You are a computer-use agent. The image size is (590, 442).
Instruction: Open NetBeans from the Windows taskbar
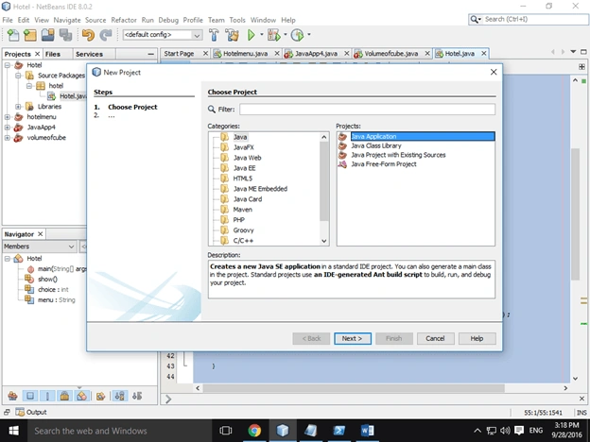(282, 431)
